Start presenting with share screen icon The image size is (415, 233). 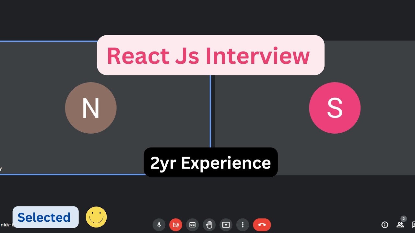tap(226, 225)
